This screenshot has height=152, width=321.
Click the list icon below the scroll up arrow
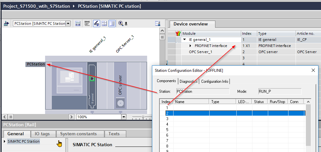pos(162,37)
